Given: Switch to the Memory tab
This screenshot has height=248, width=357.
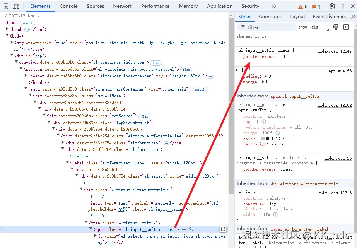Looking at the screenshot, I should pos(188,6).
